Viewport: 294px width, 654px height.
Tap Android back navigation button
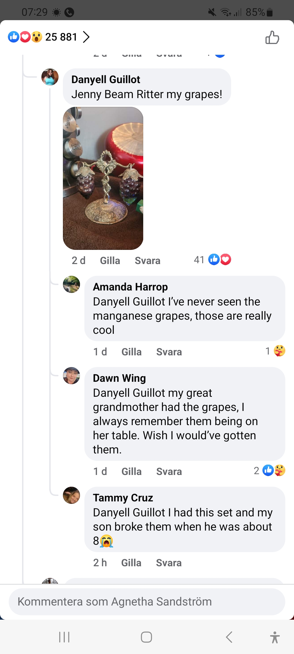coord(229,637)
